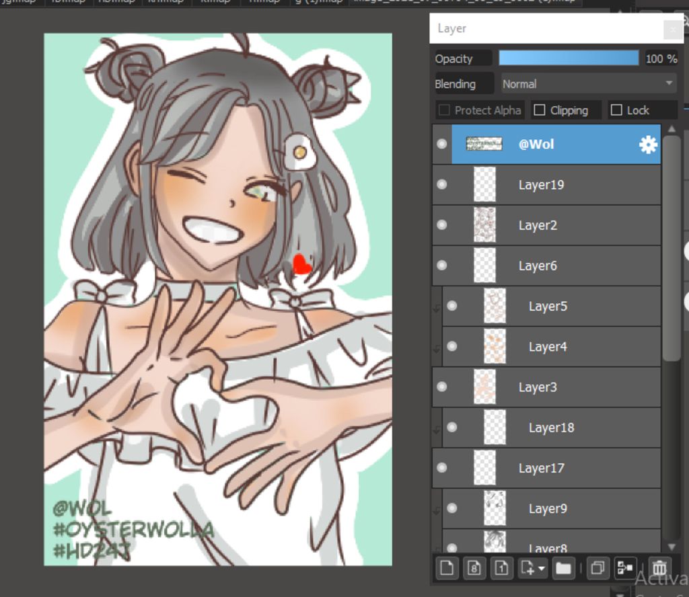Select Layer2 in the layer list
Image resolution: width=689 pixels, height=597 pixels.
pos(546,225)
